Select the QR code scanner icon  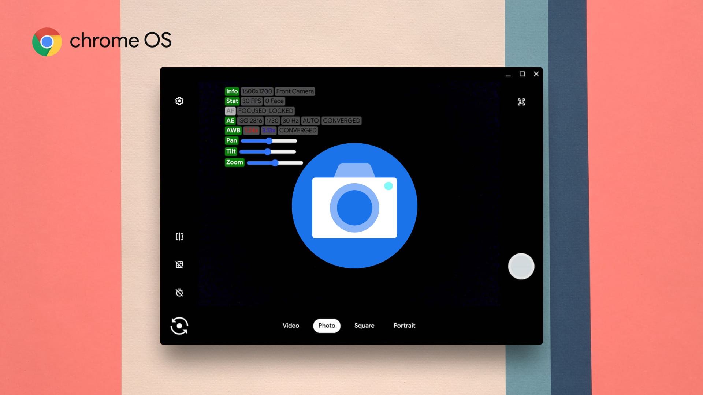(x=521, y=101)
